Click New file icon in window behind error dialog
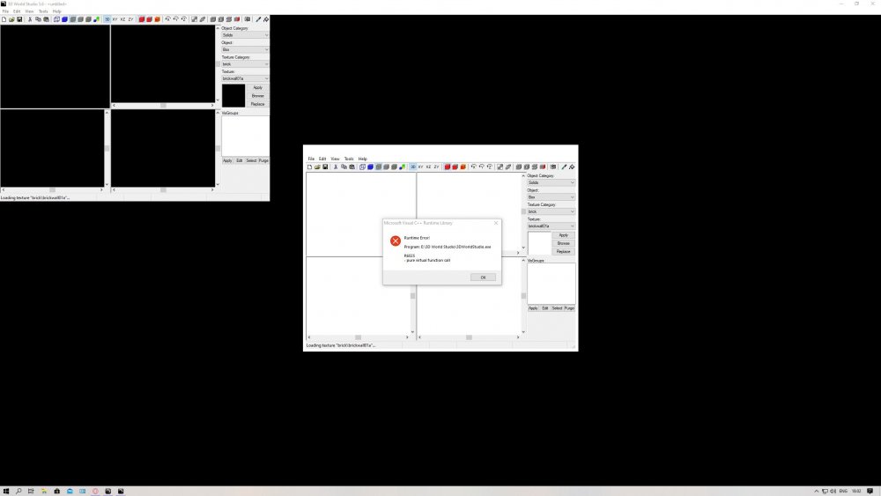The height and width of the screenshot is (496, 881). (x=309, y=167)
